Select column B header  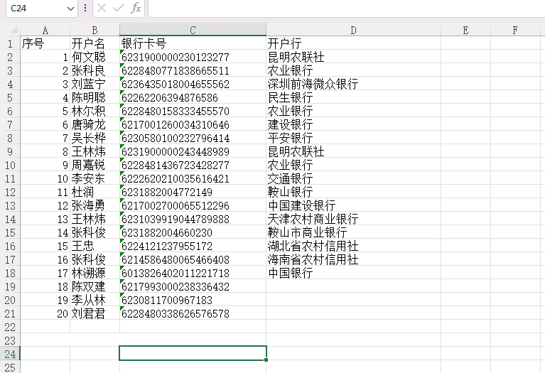[95, 31]
